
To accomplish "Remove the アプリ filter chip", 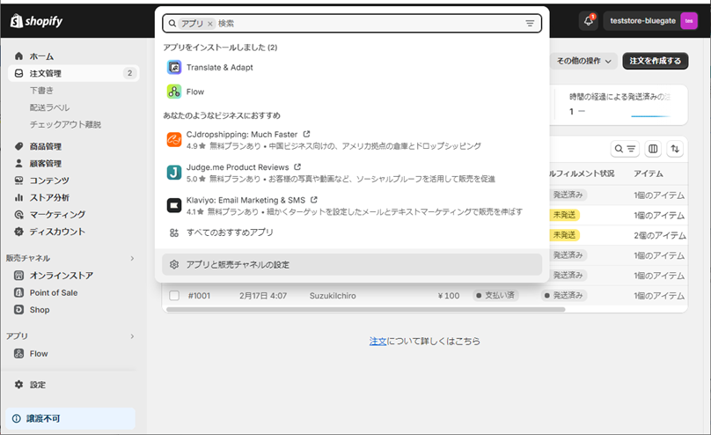I will pos(210,24).
